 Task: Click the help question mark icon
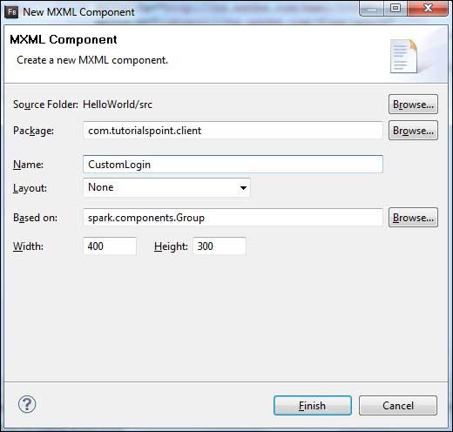click(x=27, y=404)
